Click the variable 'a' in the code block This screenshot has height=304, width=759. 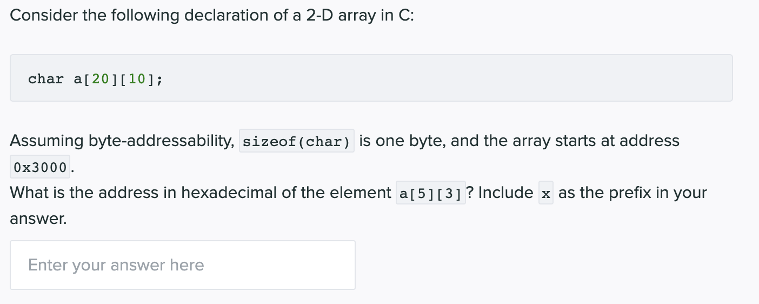coord(77,79)
